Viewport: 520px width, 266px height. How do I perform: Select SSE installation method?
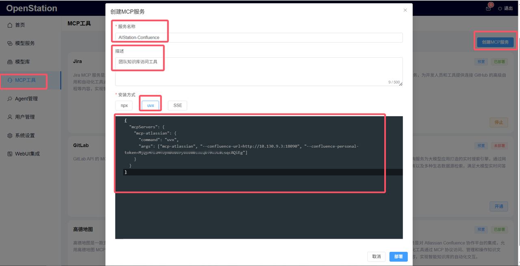point(177,105)
